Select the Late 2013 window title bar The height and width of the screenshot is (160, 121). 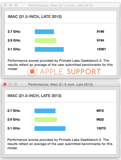(x=60, y=84)
